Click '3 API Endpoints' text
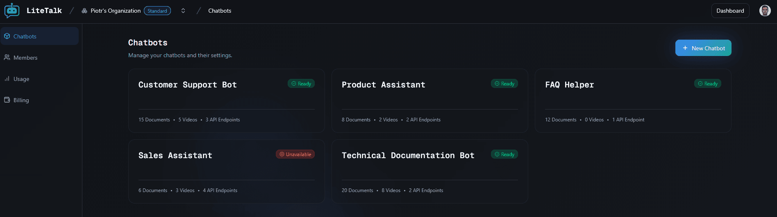Screen dimensions: 777x217 pyautogui.click(x=223, y=120)
